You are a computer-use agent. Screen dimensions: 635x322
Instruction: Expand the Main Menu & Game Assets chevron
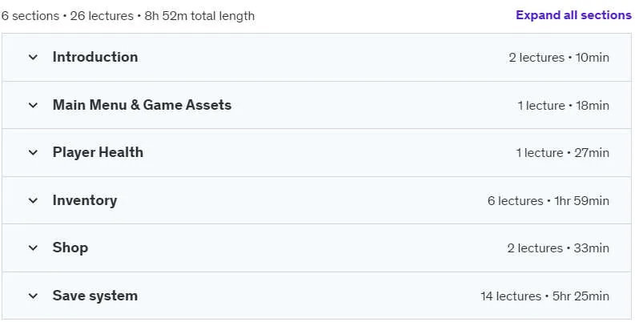33,105
